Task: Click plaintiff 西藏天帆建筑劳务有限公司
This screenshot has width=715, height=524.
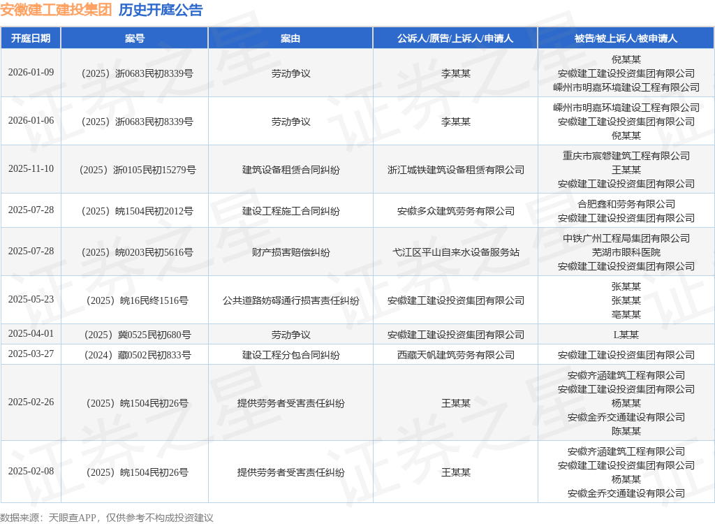Action: coord(455,355)
